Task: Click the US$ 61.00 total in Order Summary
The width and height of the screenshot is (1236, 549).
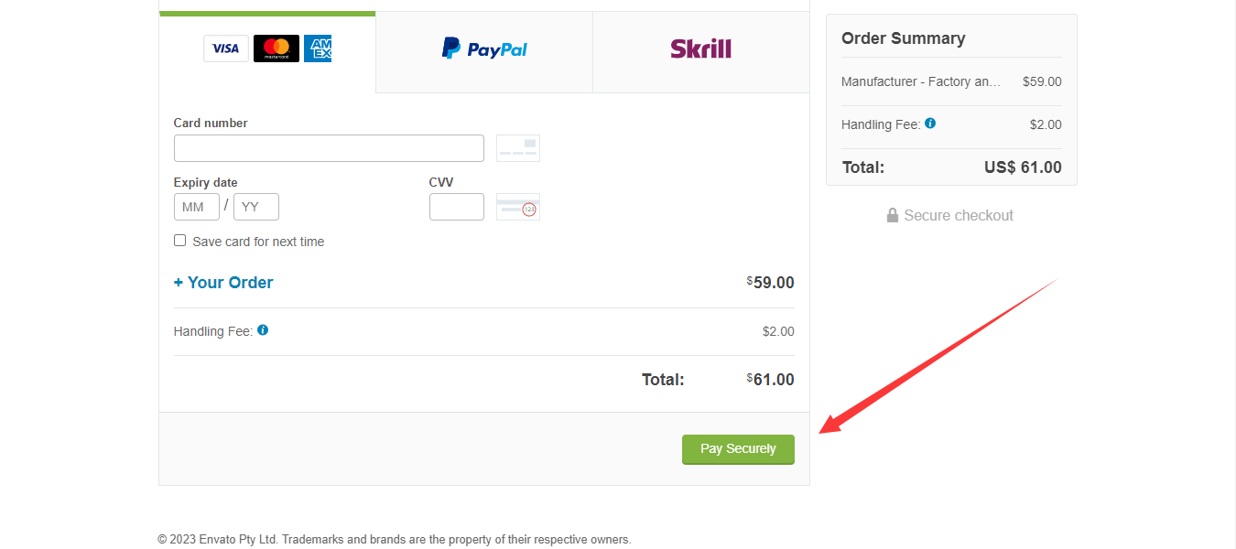Action: [1023, 167]
